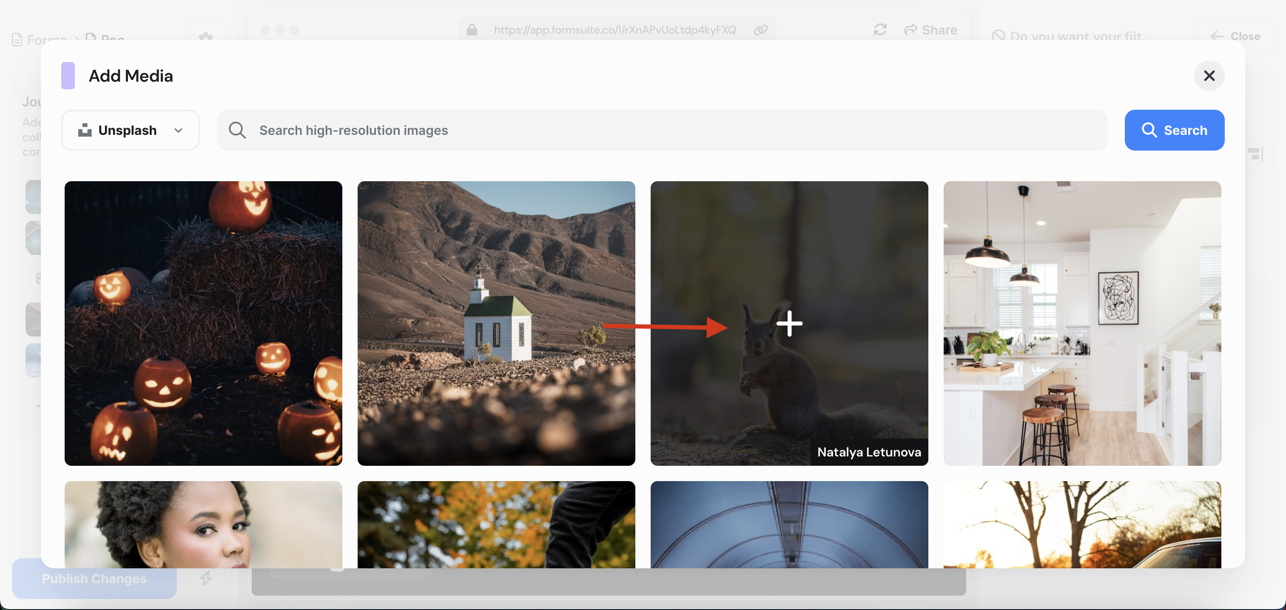Click the lightning bolt icon near Publish
Image resolution: width=1286 pixels, height=610 pixels.
206,579
